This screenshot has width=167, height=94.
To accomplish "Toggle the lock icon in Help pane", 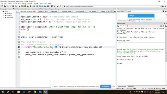I will coord(163,11).
